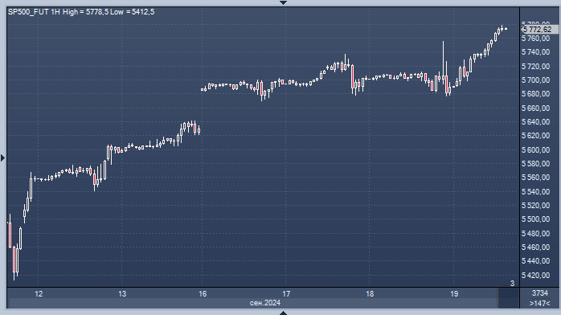
Task: Click the dark time scrollbar thumb
Action: click(x=508, y=299)
